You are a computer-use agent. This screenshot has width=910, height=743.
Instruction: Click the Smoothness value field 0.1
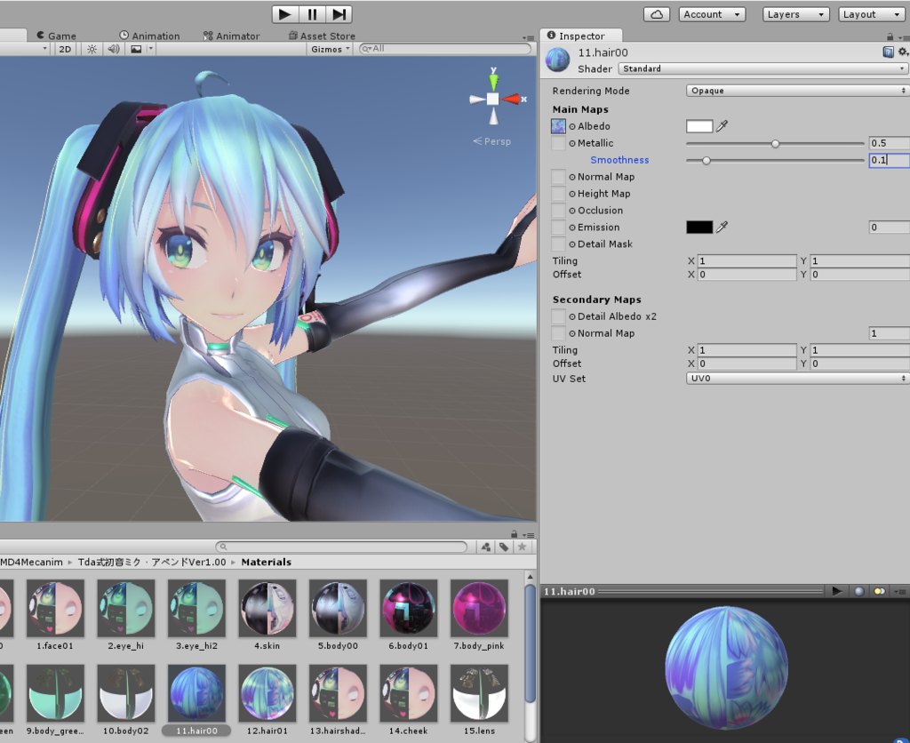coord(889,160)
